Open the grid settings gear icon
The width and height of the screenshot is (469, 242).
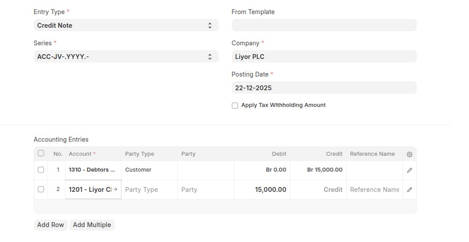point(410,154)
